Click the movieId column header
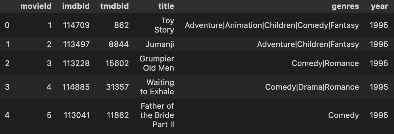 point(36,6)
